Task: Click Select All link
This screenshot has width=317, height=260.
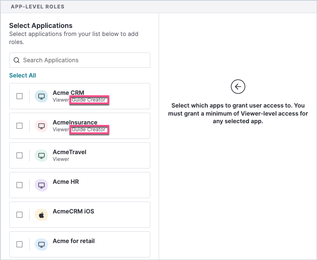Action: [x=23, y=75]
